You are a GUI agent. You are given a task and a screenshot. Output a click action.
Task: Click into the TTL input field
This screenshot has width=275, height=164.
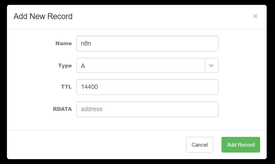tap(147, 87)
